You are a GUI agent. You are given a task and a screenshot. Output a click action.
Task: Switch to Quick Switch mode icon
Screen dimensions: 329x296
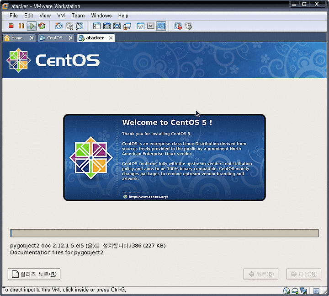point(107,26)
